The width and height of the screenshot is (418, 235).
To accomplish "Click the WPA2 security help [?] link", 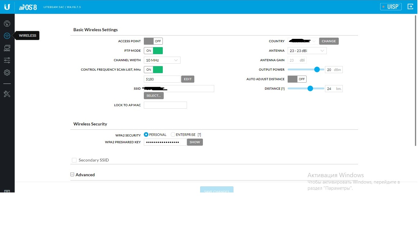I will click(x=199, y=135).
